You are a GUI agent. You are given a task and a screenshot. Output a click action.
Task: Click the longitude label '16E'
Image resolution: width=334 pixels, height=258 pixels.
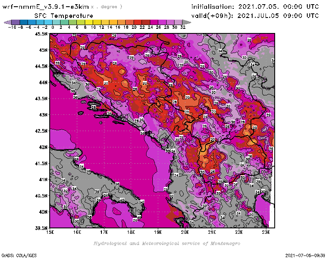pos(77,232)
